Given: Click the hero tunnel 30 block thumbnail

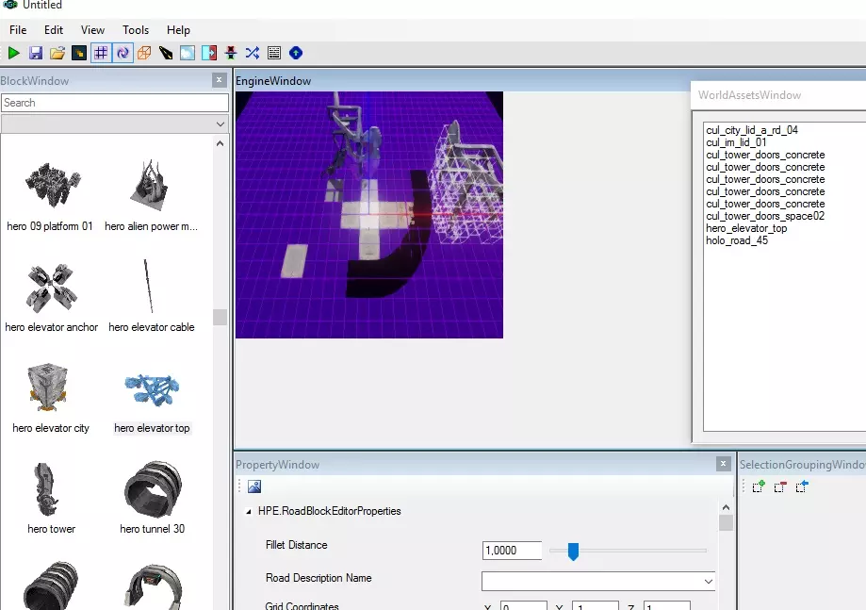Looking at the screenshot, I should (152, 488).
